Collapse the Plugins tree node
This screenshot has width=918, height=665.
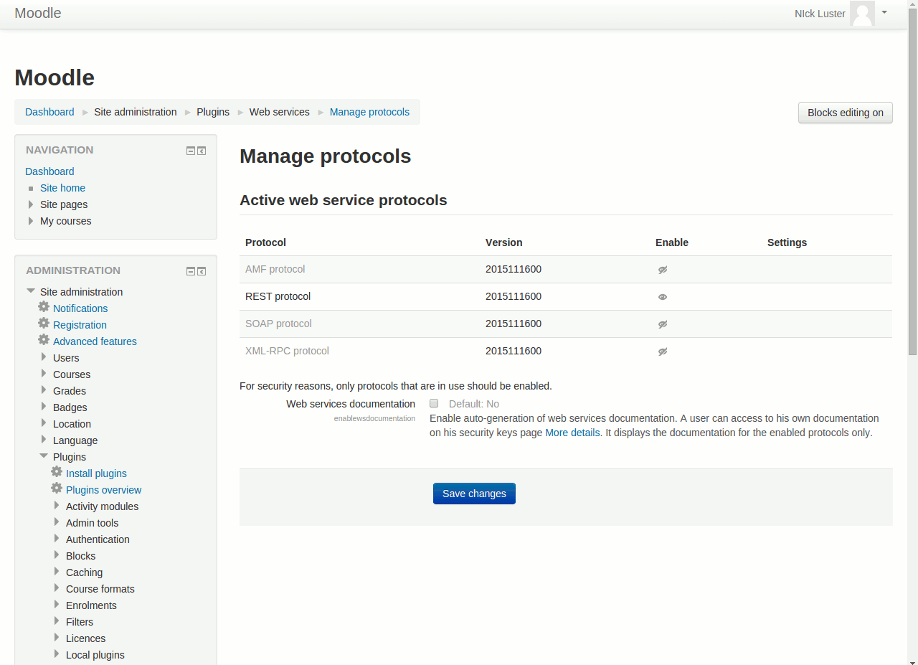[44, 456]
